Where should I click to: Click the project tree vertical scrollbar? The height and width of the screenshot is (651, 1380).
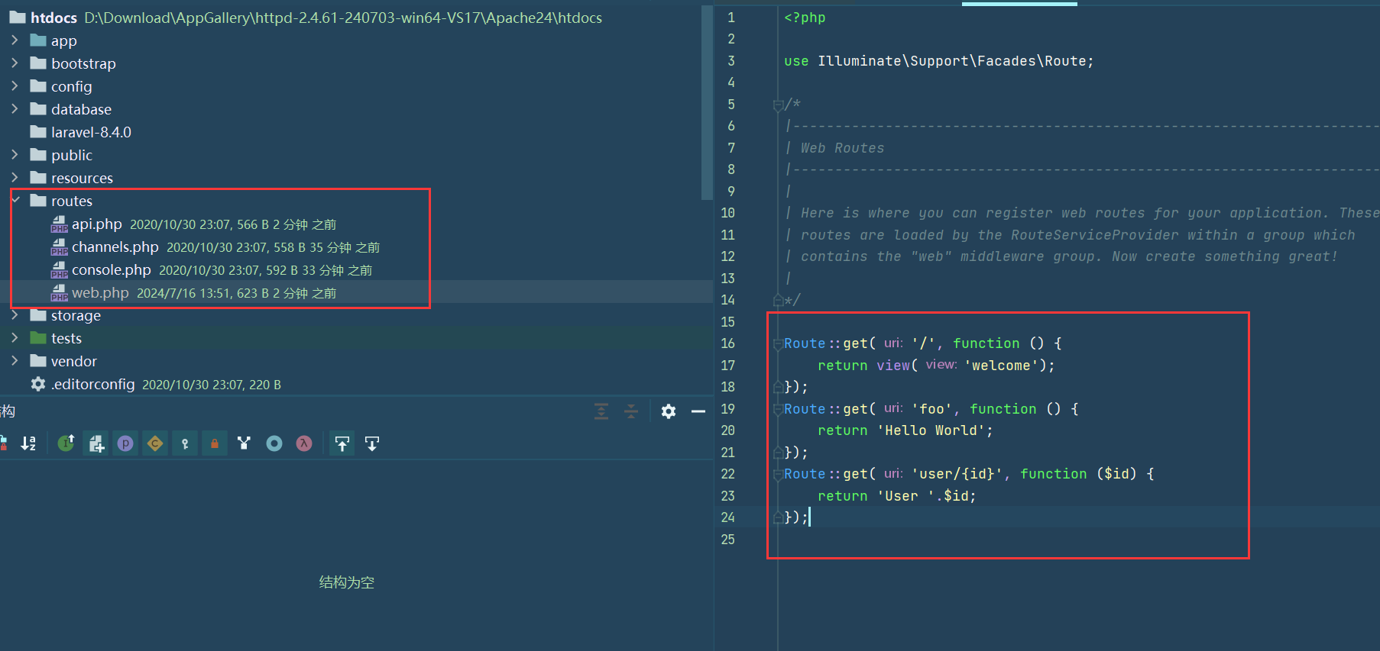click(x=707, y=103)
